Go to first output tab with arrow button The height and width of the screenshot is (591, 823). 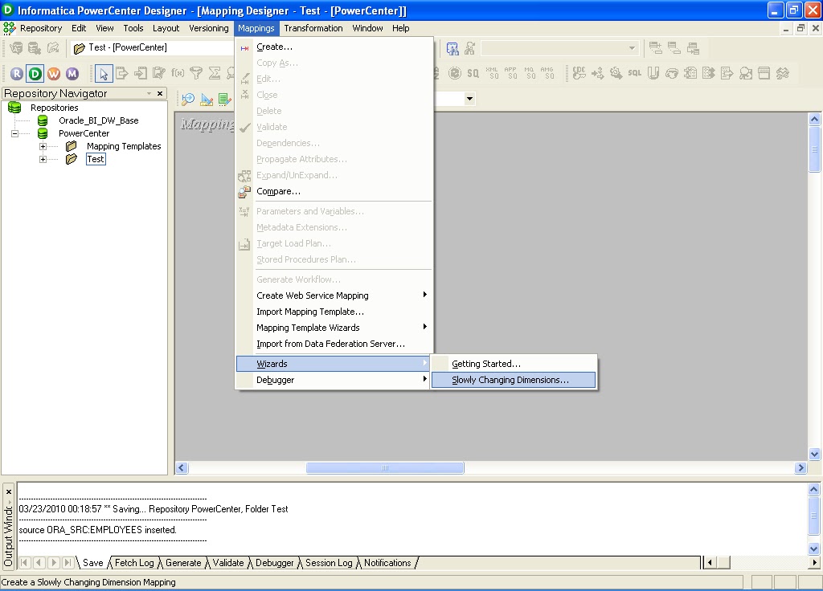24,563
